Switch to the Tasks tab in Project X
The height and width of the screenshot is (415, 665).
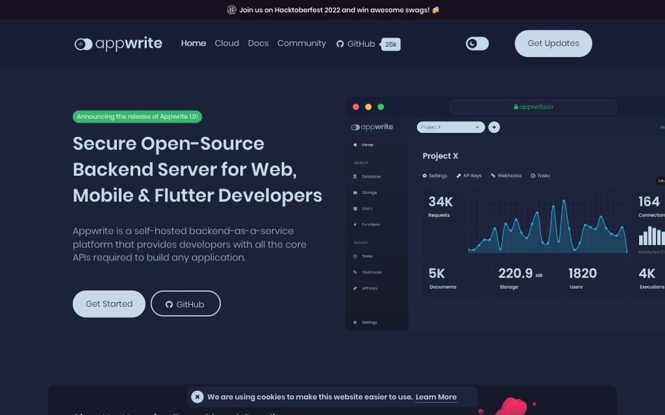pyautogui.click(x=539, y=175)
